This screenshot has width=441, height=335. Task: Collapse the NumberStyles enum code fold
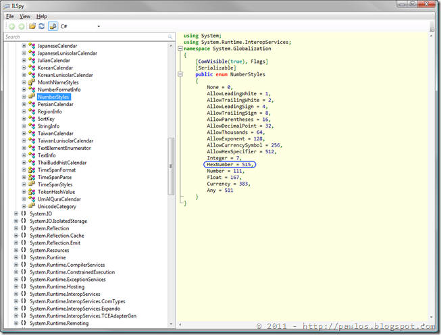tap(180, 74)
